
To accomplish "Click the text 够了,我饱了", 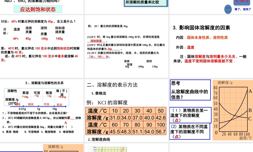I will [x=243, y=9].
